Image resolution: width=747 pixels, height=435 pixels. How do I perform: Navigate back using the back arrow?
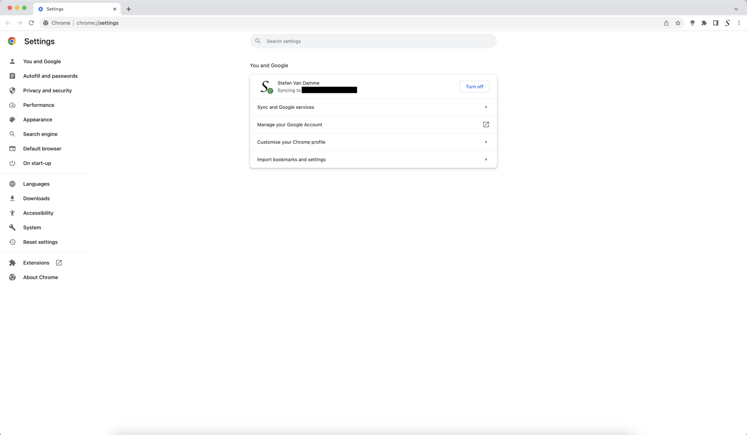coord(8,23)
